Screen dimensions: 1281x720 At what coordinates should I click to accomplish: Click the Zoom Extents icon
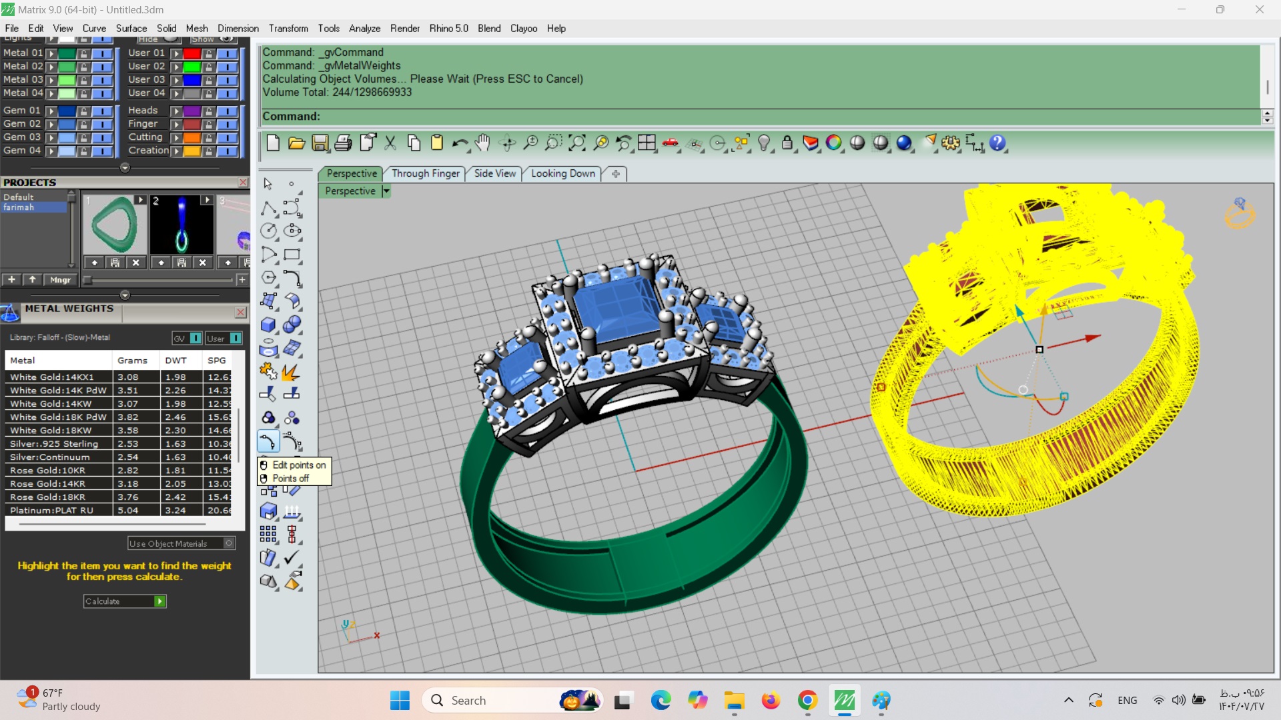click(577, 143)
